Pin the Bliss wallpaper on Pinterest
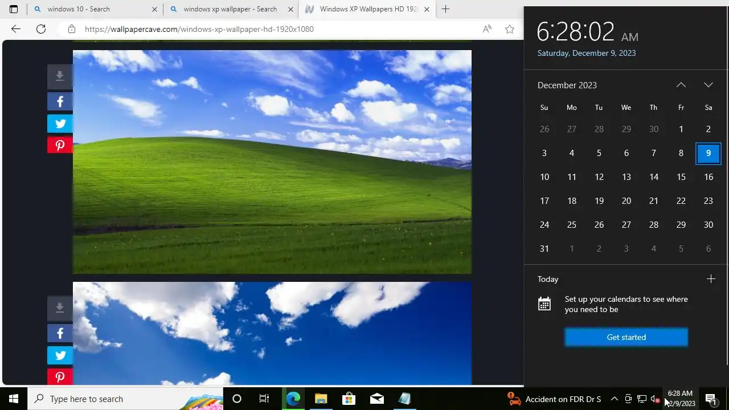 click(x=60, y=145)
